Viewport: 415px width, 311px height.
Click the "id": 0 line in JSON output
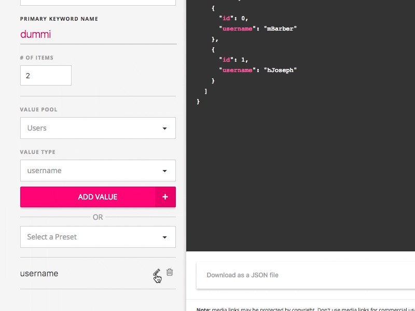pyautogui.click(x=233, y=18)
